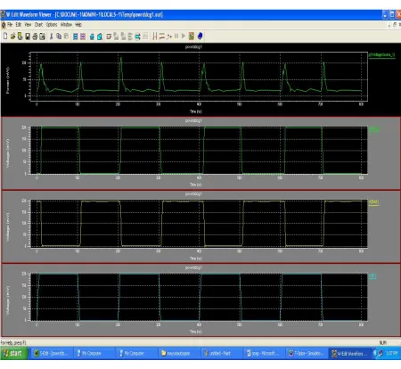Image resolution: width=401 pixels, height=369 pixels.
Task: Open the Help menu
Action: click(x=78, y=25)
